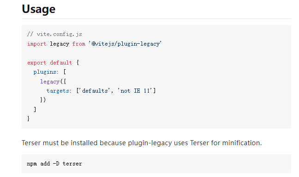Click the closing }) of legacy call
299x177 pixels.
[43, 100]
